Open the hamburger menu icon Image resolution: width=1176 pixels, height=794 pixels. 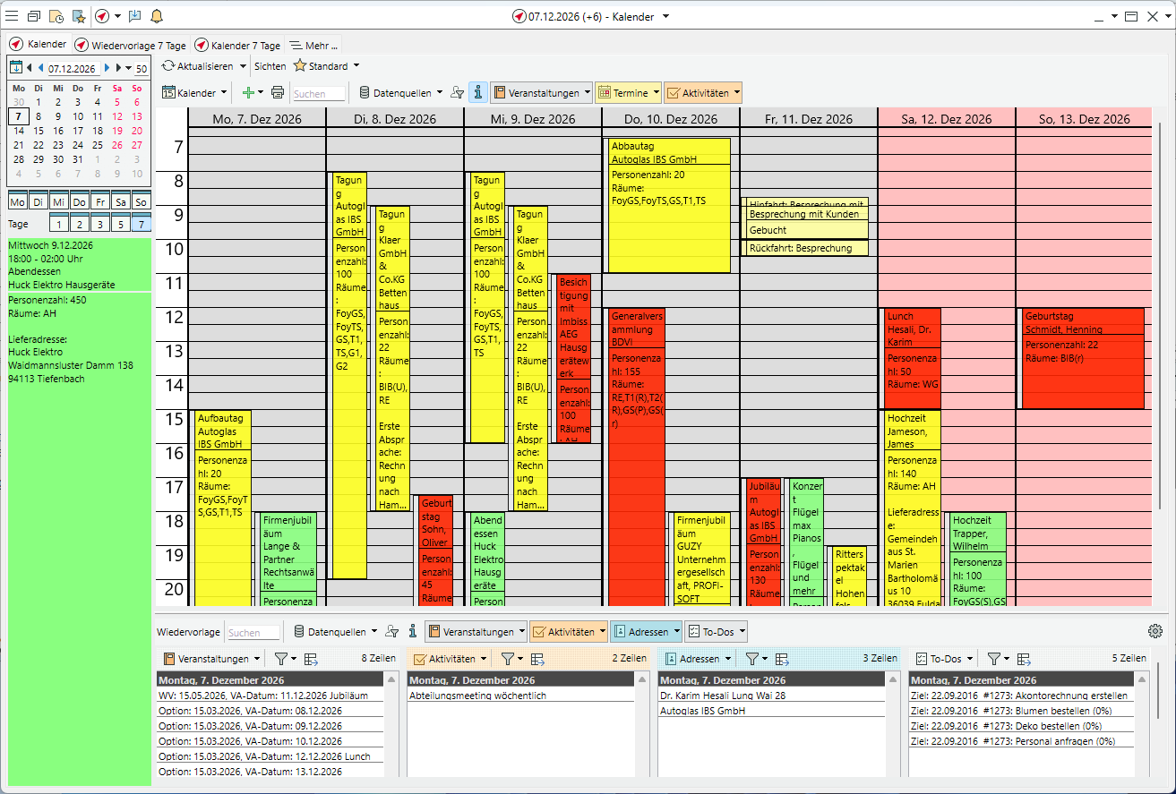click(12, 16)
